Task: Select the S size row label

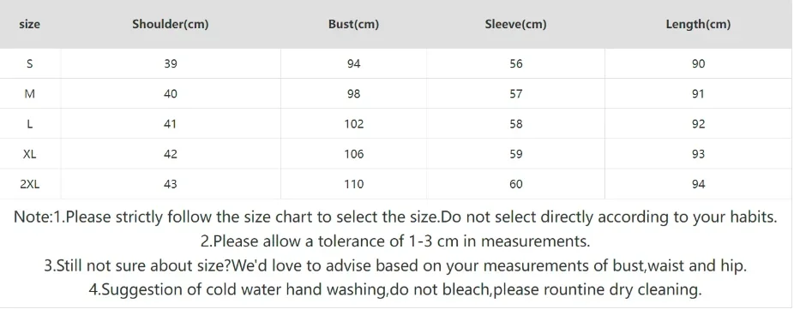Action: (x=29, y=63)
